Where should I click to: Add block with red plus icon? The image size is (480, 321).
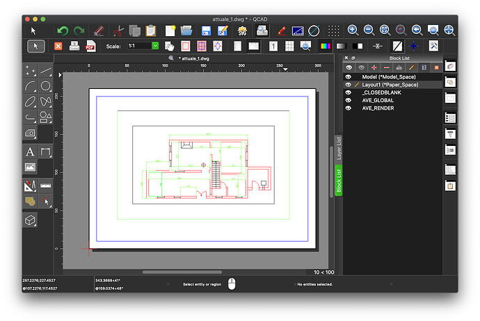coord(374,67)
